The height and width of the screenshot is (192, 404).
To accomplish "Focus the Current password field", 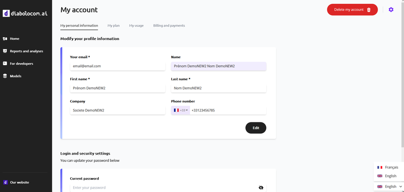I will (x=162, y=188).
